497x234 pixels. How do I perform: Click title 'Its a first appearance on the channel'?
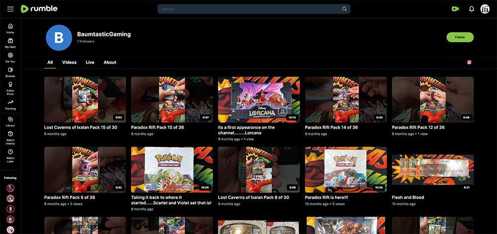247,130
